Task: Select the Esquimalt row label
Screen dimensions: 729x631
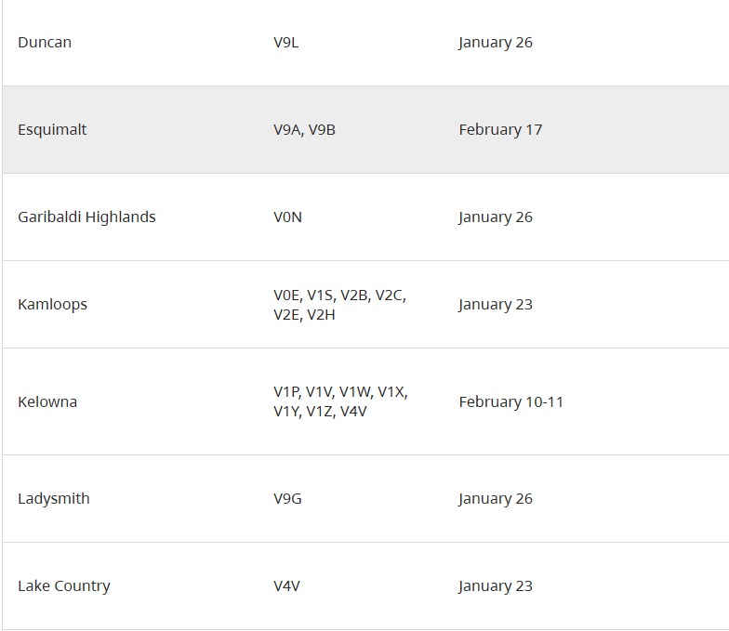Action: point(52,130)
